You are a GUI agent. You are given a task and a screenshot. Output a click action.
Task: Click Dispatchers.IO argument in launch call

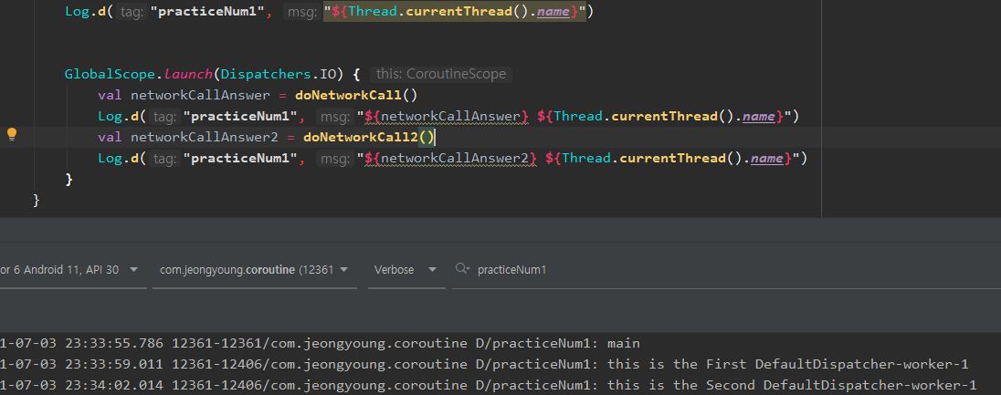(x=277, y=75)
